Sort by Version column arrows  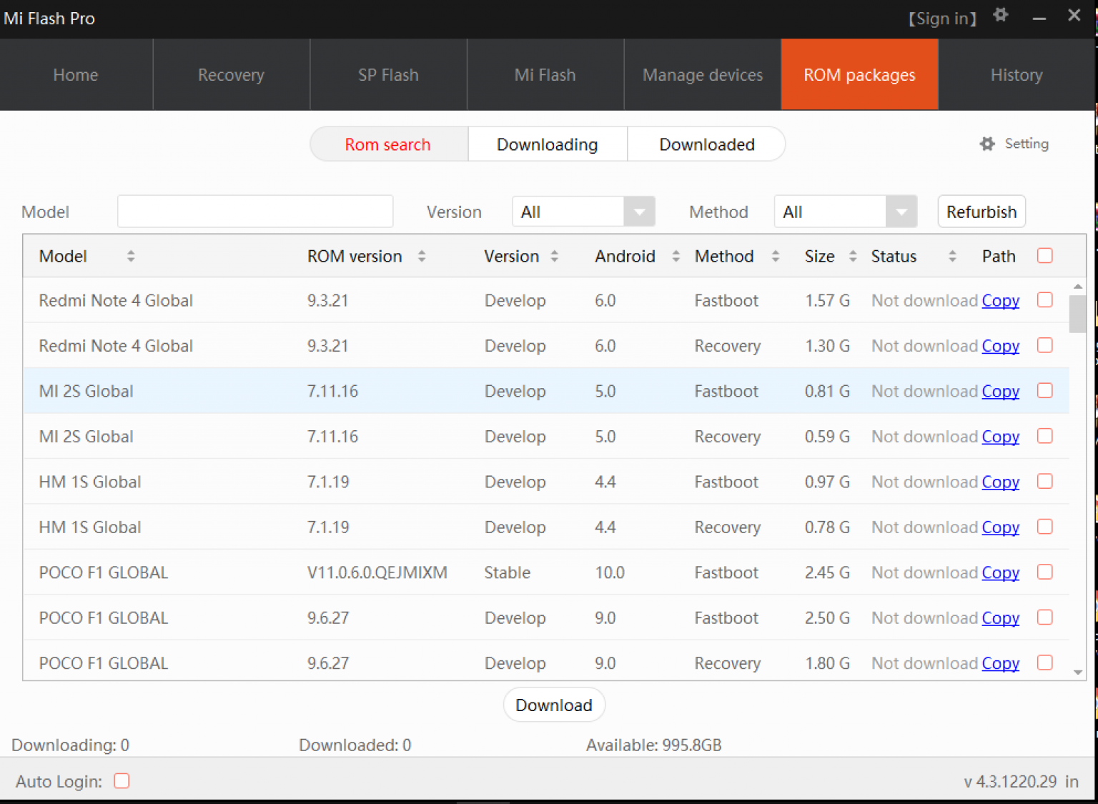[x=555, y=256]
